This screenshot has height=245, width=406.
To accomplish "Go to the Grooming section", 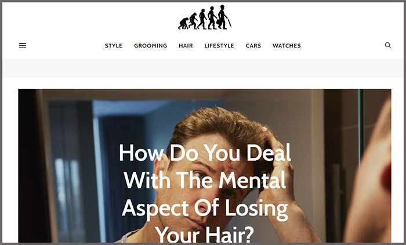I will pyautogui.click(x=150, y=46).
